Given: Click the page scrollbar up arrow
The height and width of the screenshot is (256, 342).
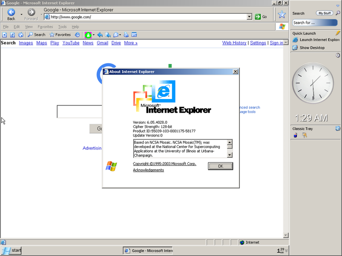Looking at the screenshot, I should pyautogui.click(x=286, y=42).
